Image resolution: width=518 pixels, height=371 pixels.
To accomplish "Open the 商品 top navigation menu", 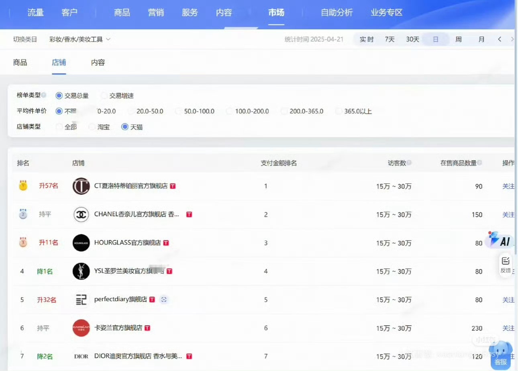I will pyautogui.click(x=122, y=12).
